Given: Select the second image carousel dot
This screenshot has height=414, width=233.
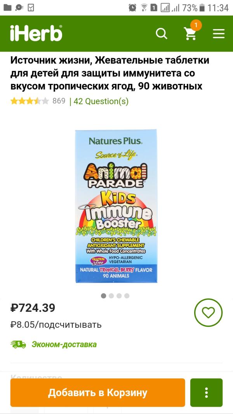Looking at the screenshot, I should (111, 296).
